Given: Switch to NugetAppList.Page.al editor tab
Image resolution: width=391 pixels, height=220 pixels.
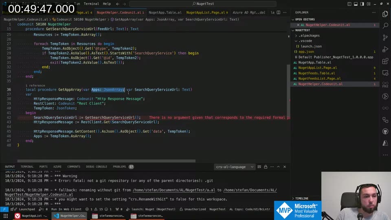Looking at the screenshot, I should pos(207,13).
